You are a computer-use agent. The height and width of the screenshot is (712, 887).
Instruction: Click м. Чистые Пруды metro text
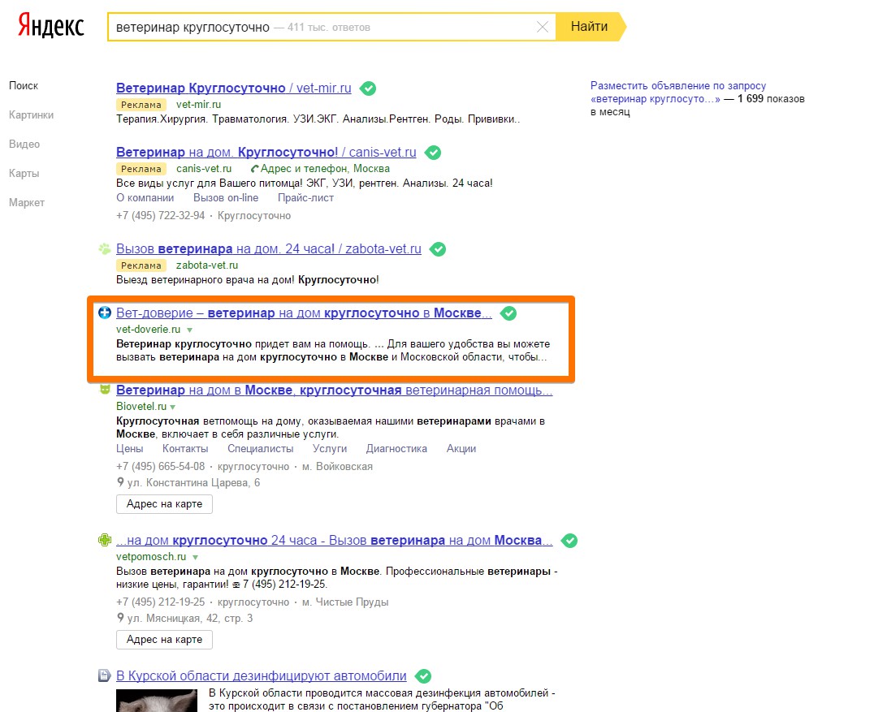345,602
